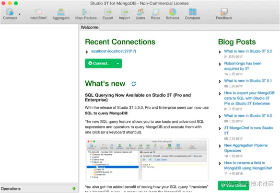Image resolution: width=280 pixels, height=193 pixels.
Task: Click the Operations panel label
Action: pos(11,189)
